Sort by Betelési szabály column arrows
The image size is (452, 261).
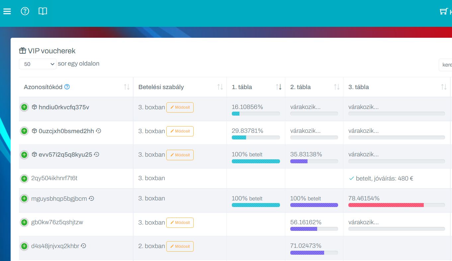[220, 87]
